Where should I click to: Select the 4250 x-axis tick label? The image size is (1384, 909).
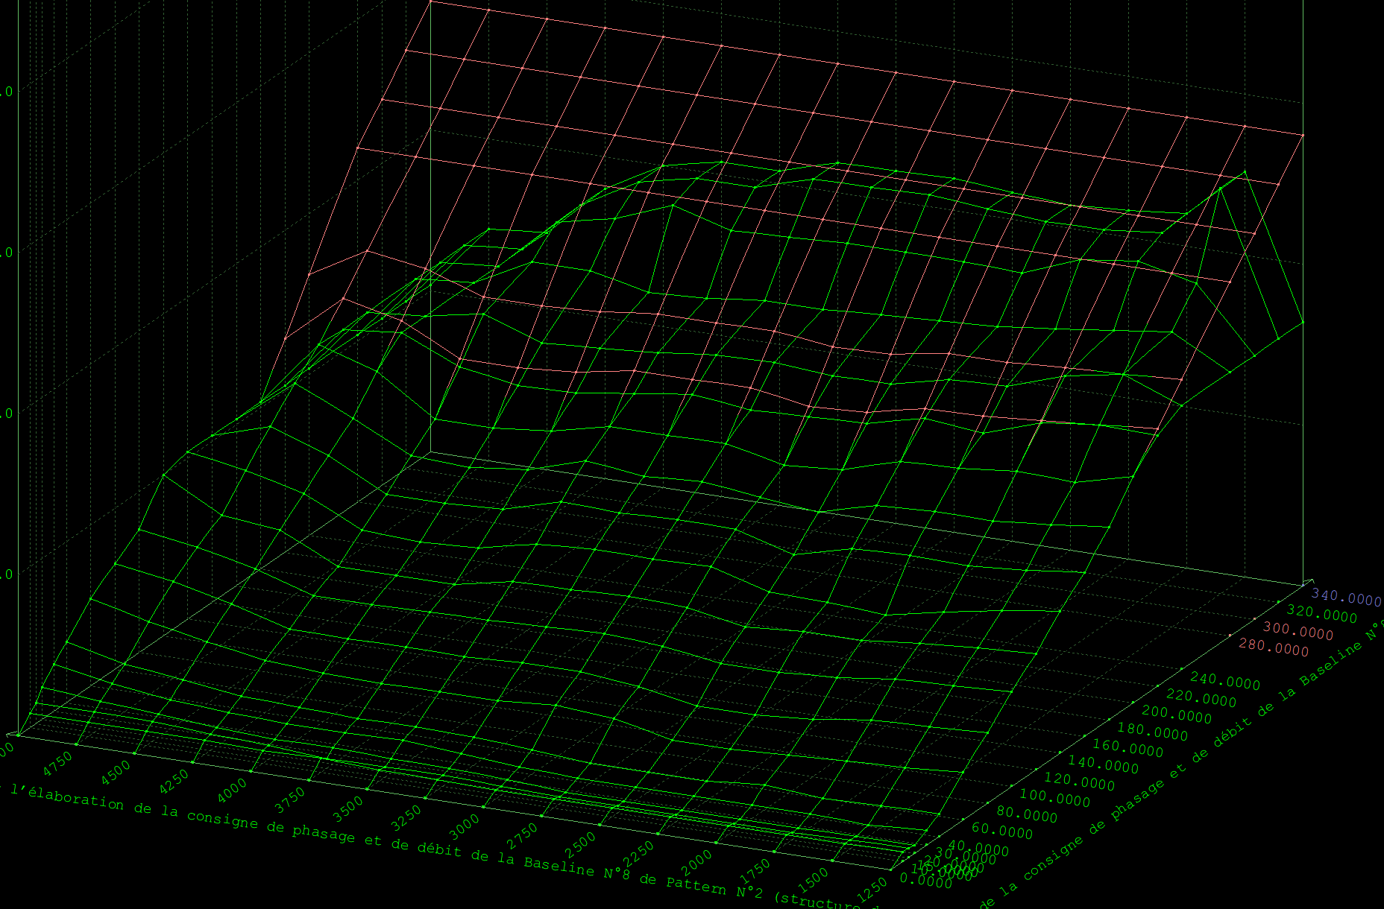[x=174, y=782]
